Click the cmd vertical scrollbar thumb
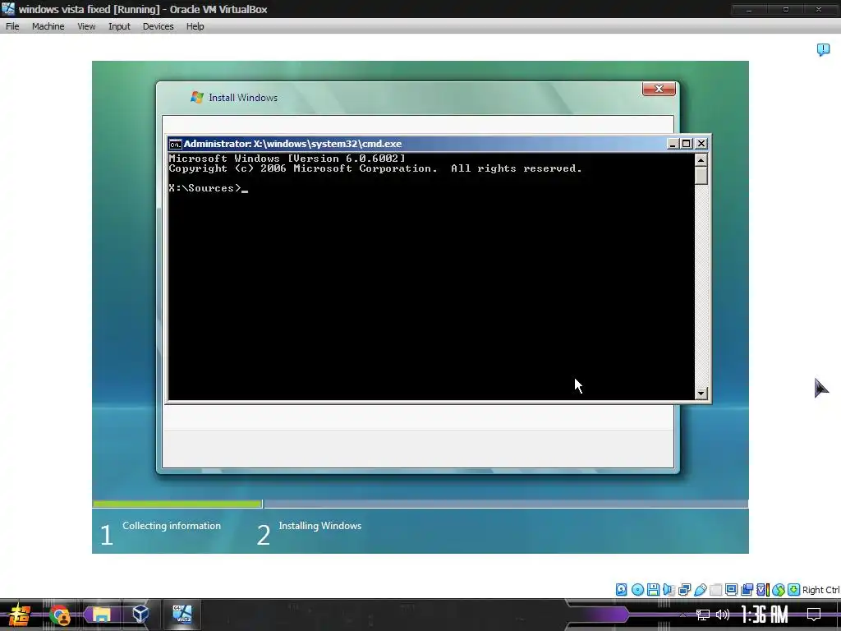 coord(701,176)
